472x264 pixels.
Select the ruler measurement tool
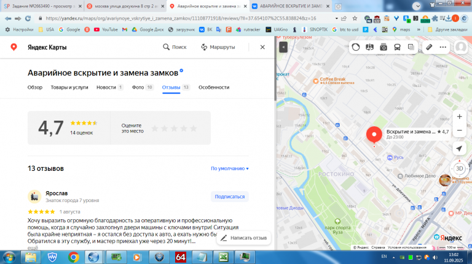[x=429, y=47]
